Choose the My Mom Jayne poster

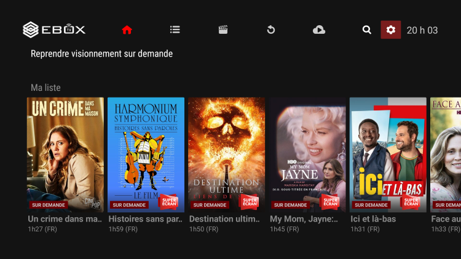(307, 154)
